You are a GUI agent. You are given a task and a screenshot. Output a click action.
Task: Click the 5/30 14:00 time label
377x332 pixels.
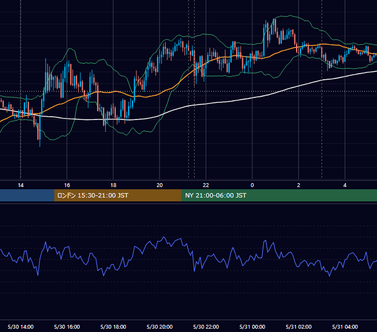tap(21, 326)
